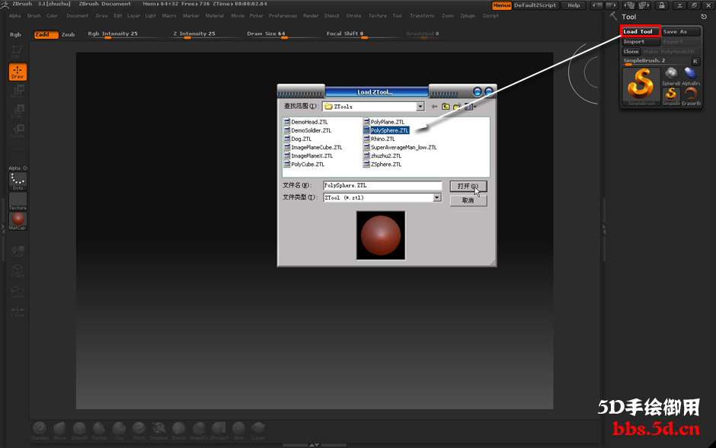The height and width of the screenshot is (448, 716).
Task: Select the EraserBrush tool thumbnail
Action: point(691,96)
